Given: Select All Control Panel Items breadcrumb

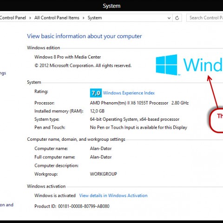Looking at the screenshot, I should point(57,18).
